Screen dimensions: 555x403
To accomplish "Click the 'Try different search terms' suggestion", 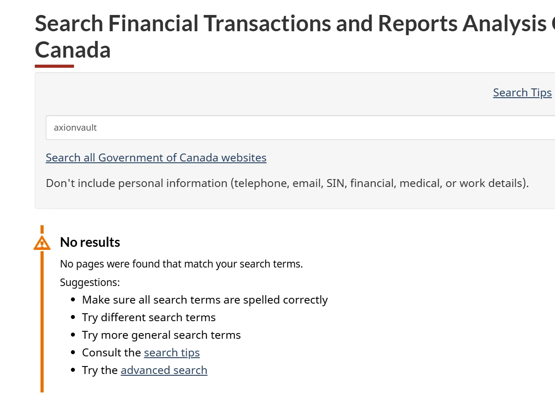I will point(149,318).
